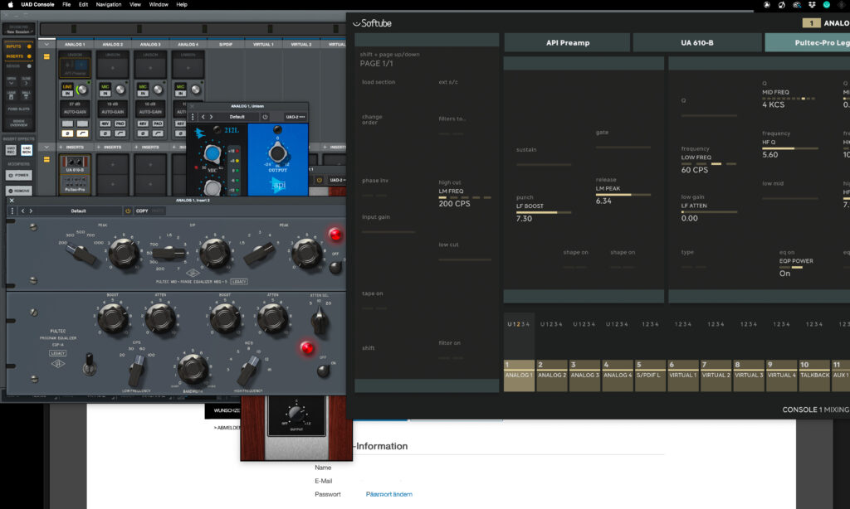This screenshot has width=850, height=509.
Task: Select next preset in Pultec window
Action: click(x=31, y=211)
